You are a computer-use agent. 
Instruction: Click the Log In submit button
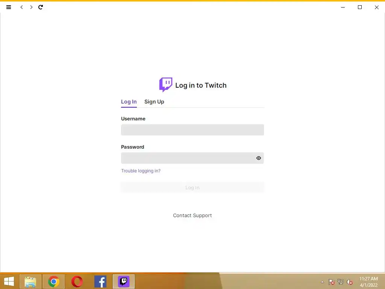[192, 187]
